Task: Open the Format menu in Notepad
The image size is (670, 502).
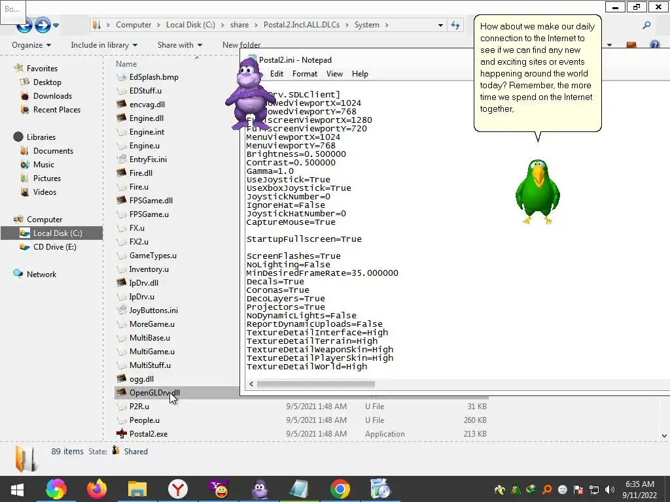Action: pos(305,74)
